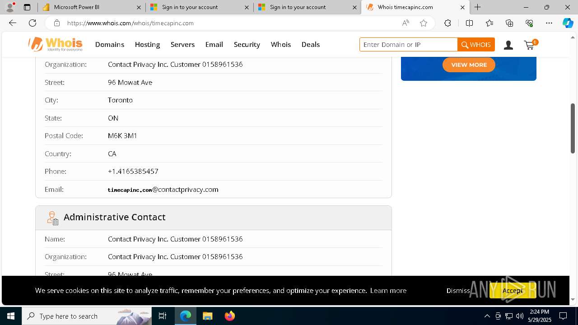
Task: Open Deals menu
Action: (x=311, y=44)
